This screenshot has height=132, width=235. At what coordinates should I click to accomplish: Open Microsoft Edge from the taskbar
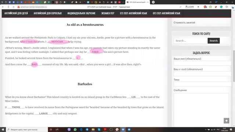point(81,129)
